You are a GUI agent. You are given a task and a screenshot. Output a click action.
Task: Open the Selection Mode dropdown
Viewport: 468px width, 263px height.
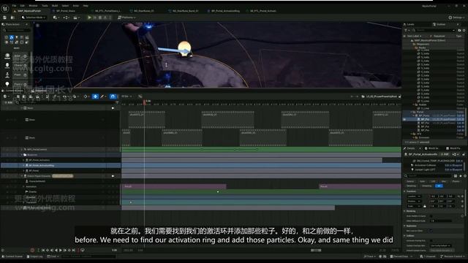point(34,18)
